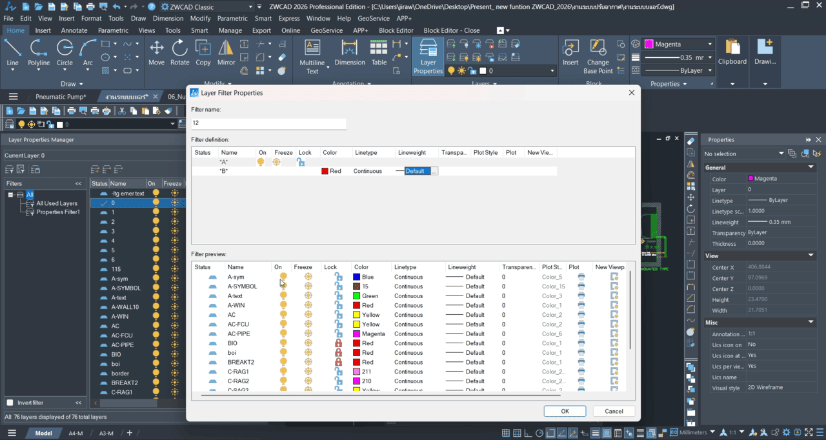Screen dimensions: 826x440
Task: Enable the Invert filter checkbox
Action: [x=10, y=403]
